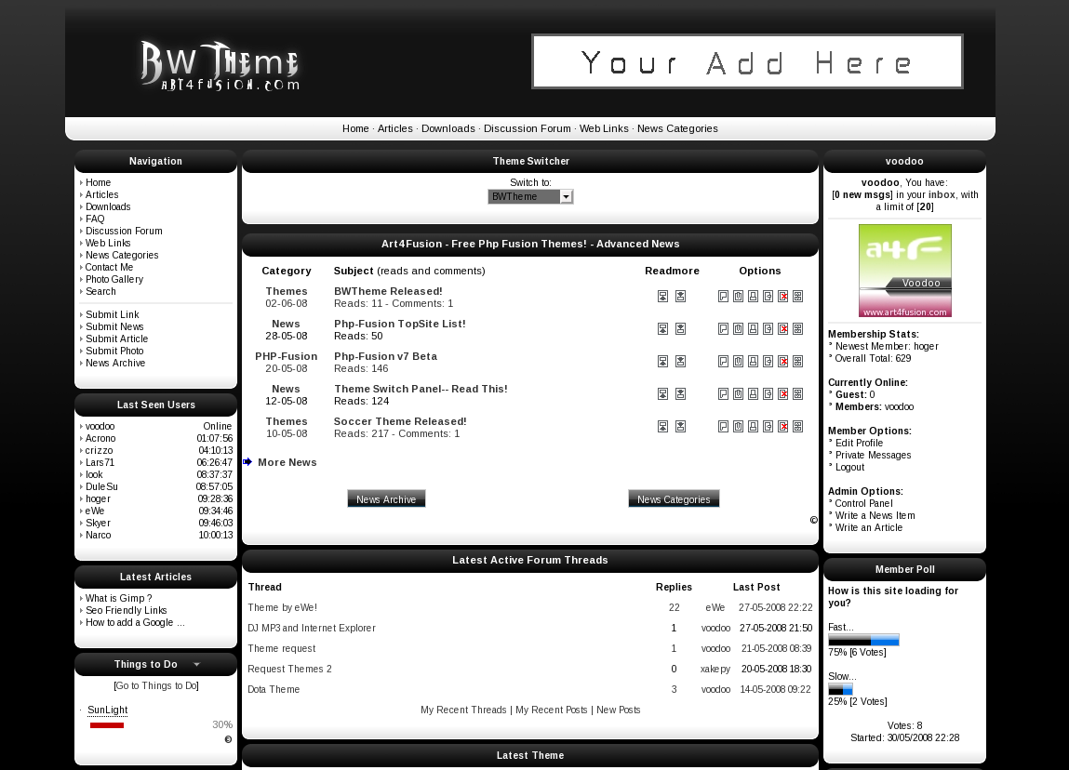The width and height of the screenshot is (1069, 770).
Task: Click New Posts link under forum threads
Action: click(x=619, y=710)
